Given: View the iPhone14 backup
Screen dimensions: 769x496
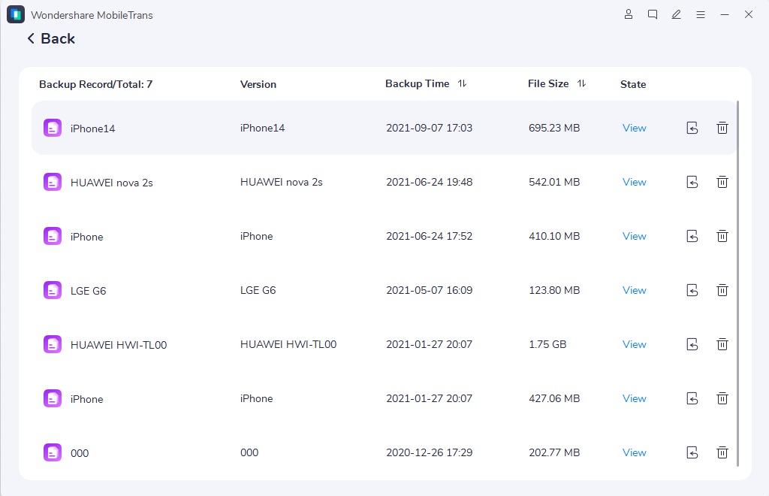Looking at the screenshot, I should click(634, 128).
